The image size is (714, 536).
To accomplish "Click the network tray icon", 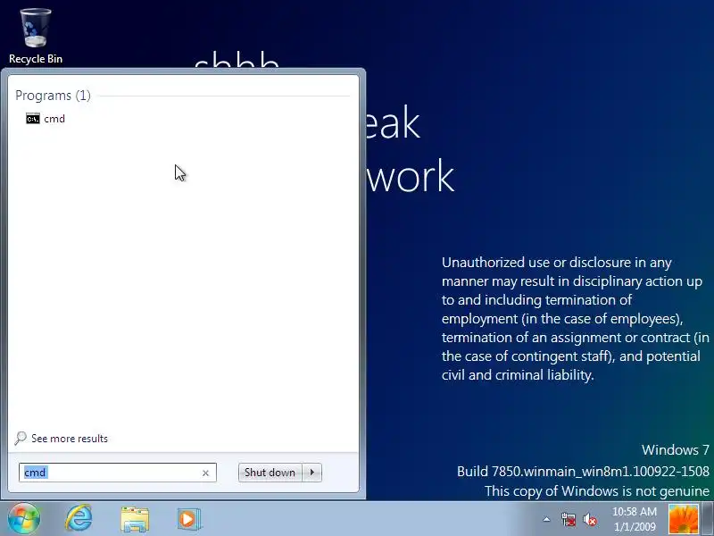I will 569,519.
